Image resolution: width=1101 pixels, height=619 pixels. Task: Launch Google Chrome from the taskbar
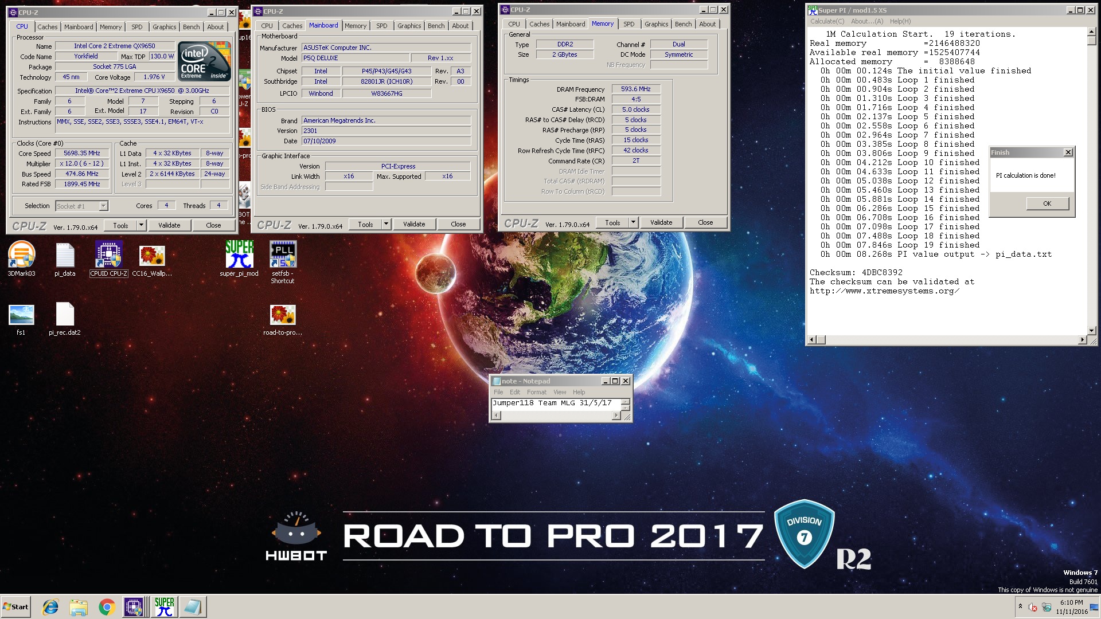click(107, 607)
